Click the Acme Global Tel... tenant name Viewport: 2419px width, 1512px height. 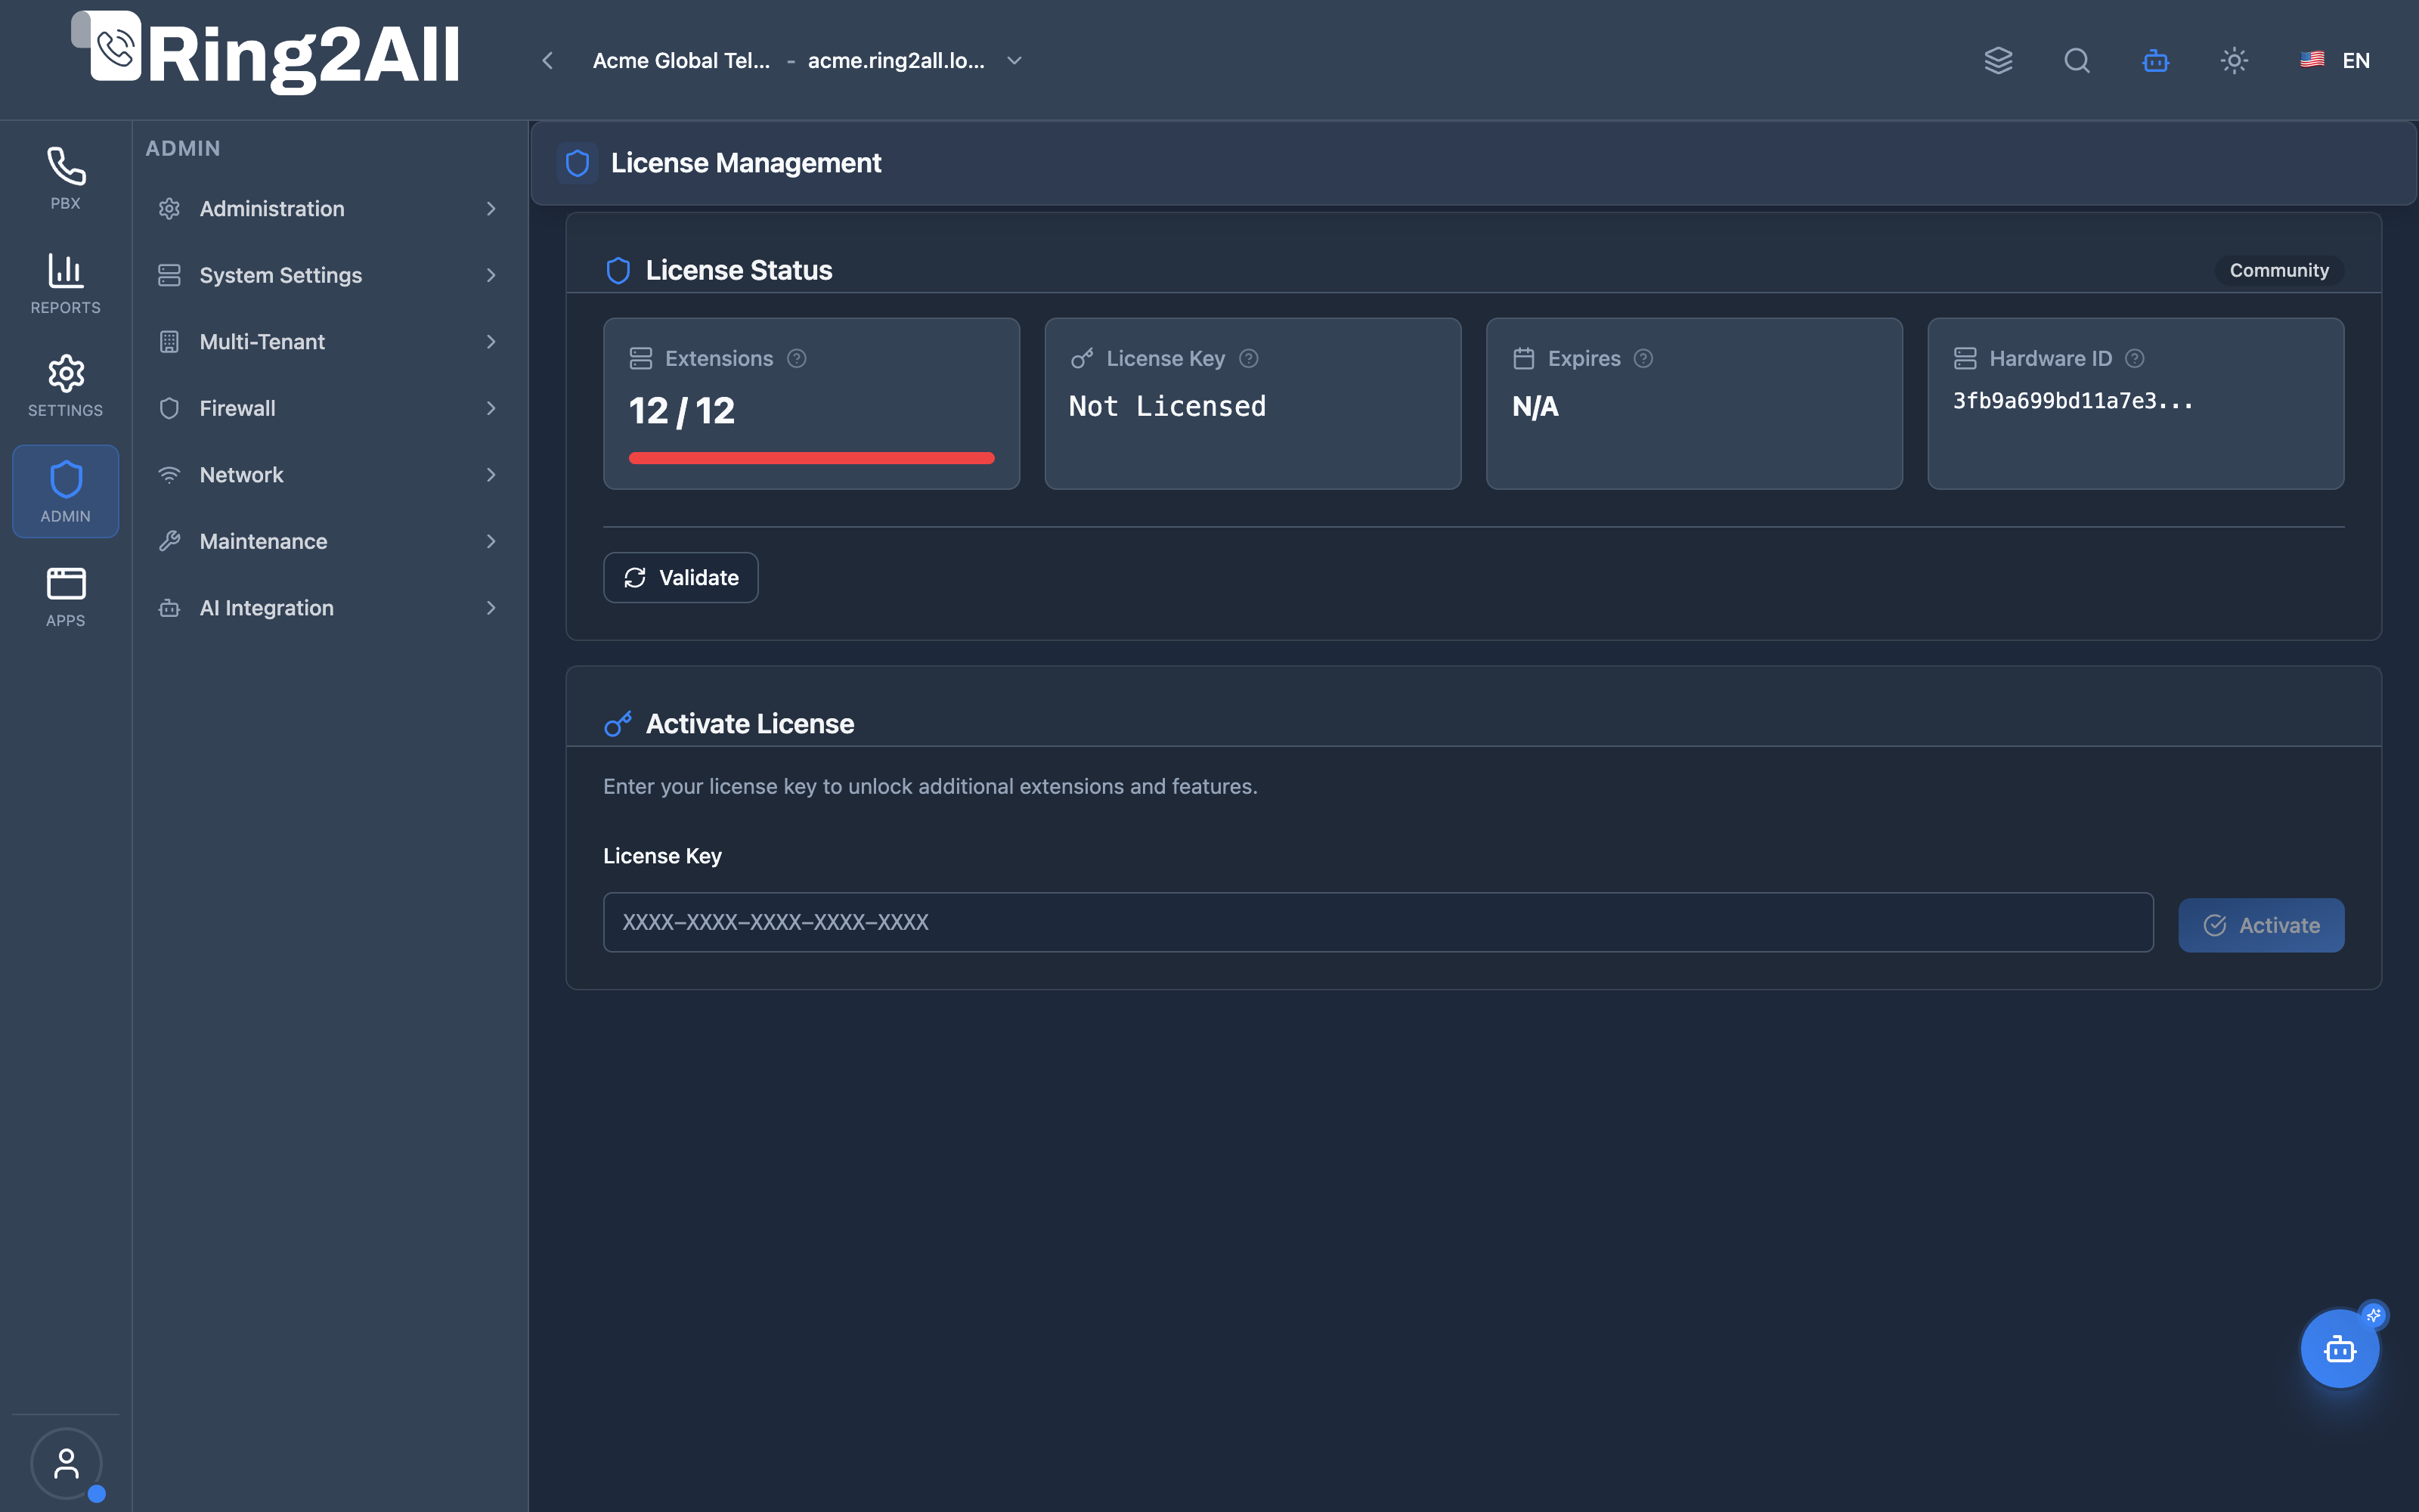point(682,60)
